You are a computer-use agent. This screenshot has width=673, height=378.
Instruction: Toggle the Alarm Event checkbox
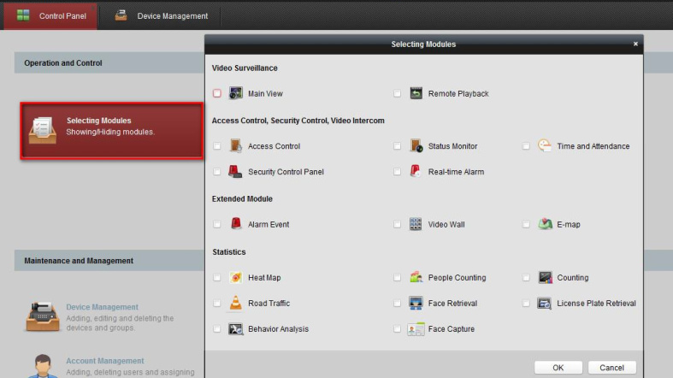tap(217, 224)
